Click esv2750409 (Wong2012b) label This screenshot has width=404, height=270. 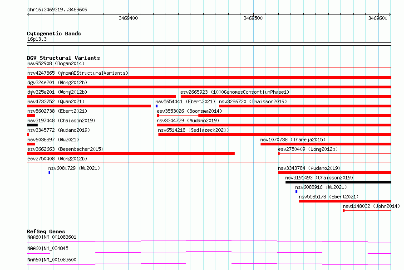pos(308,149)
